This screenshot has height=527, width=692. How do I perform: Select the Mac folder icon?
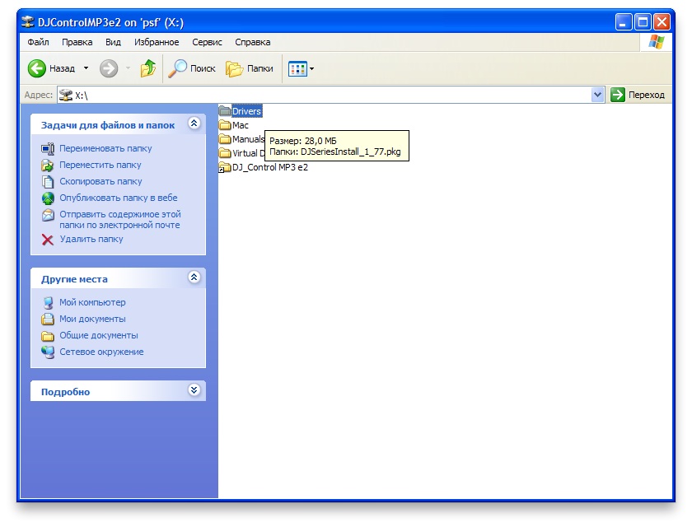(225, 125)
